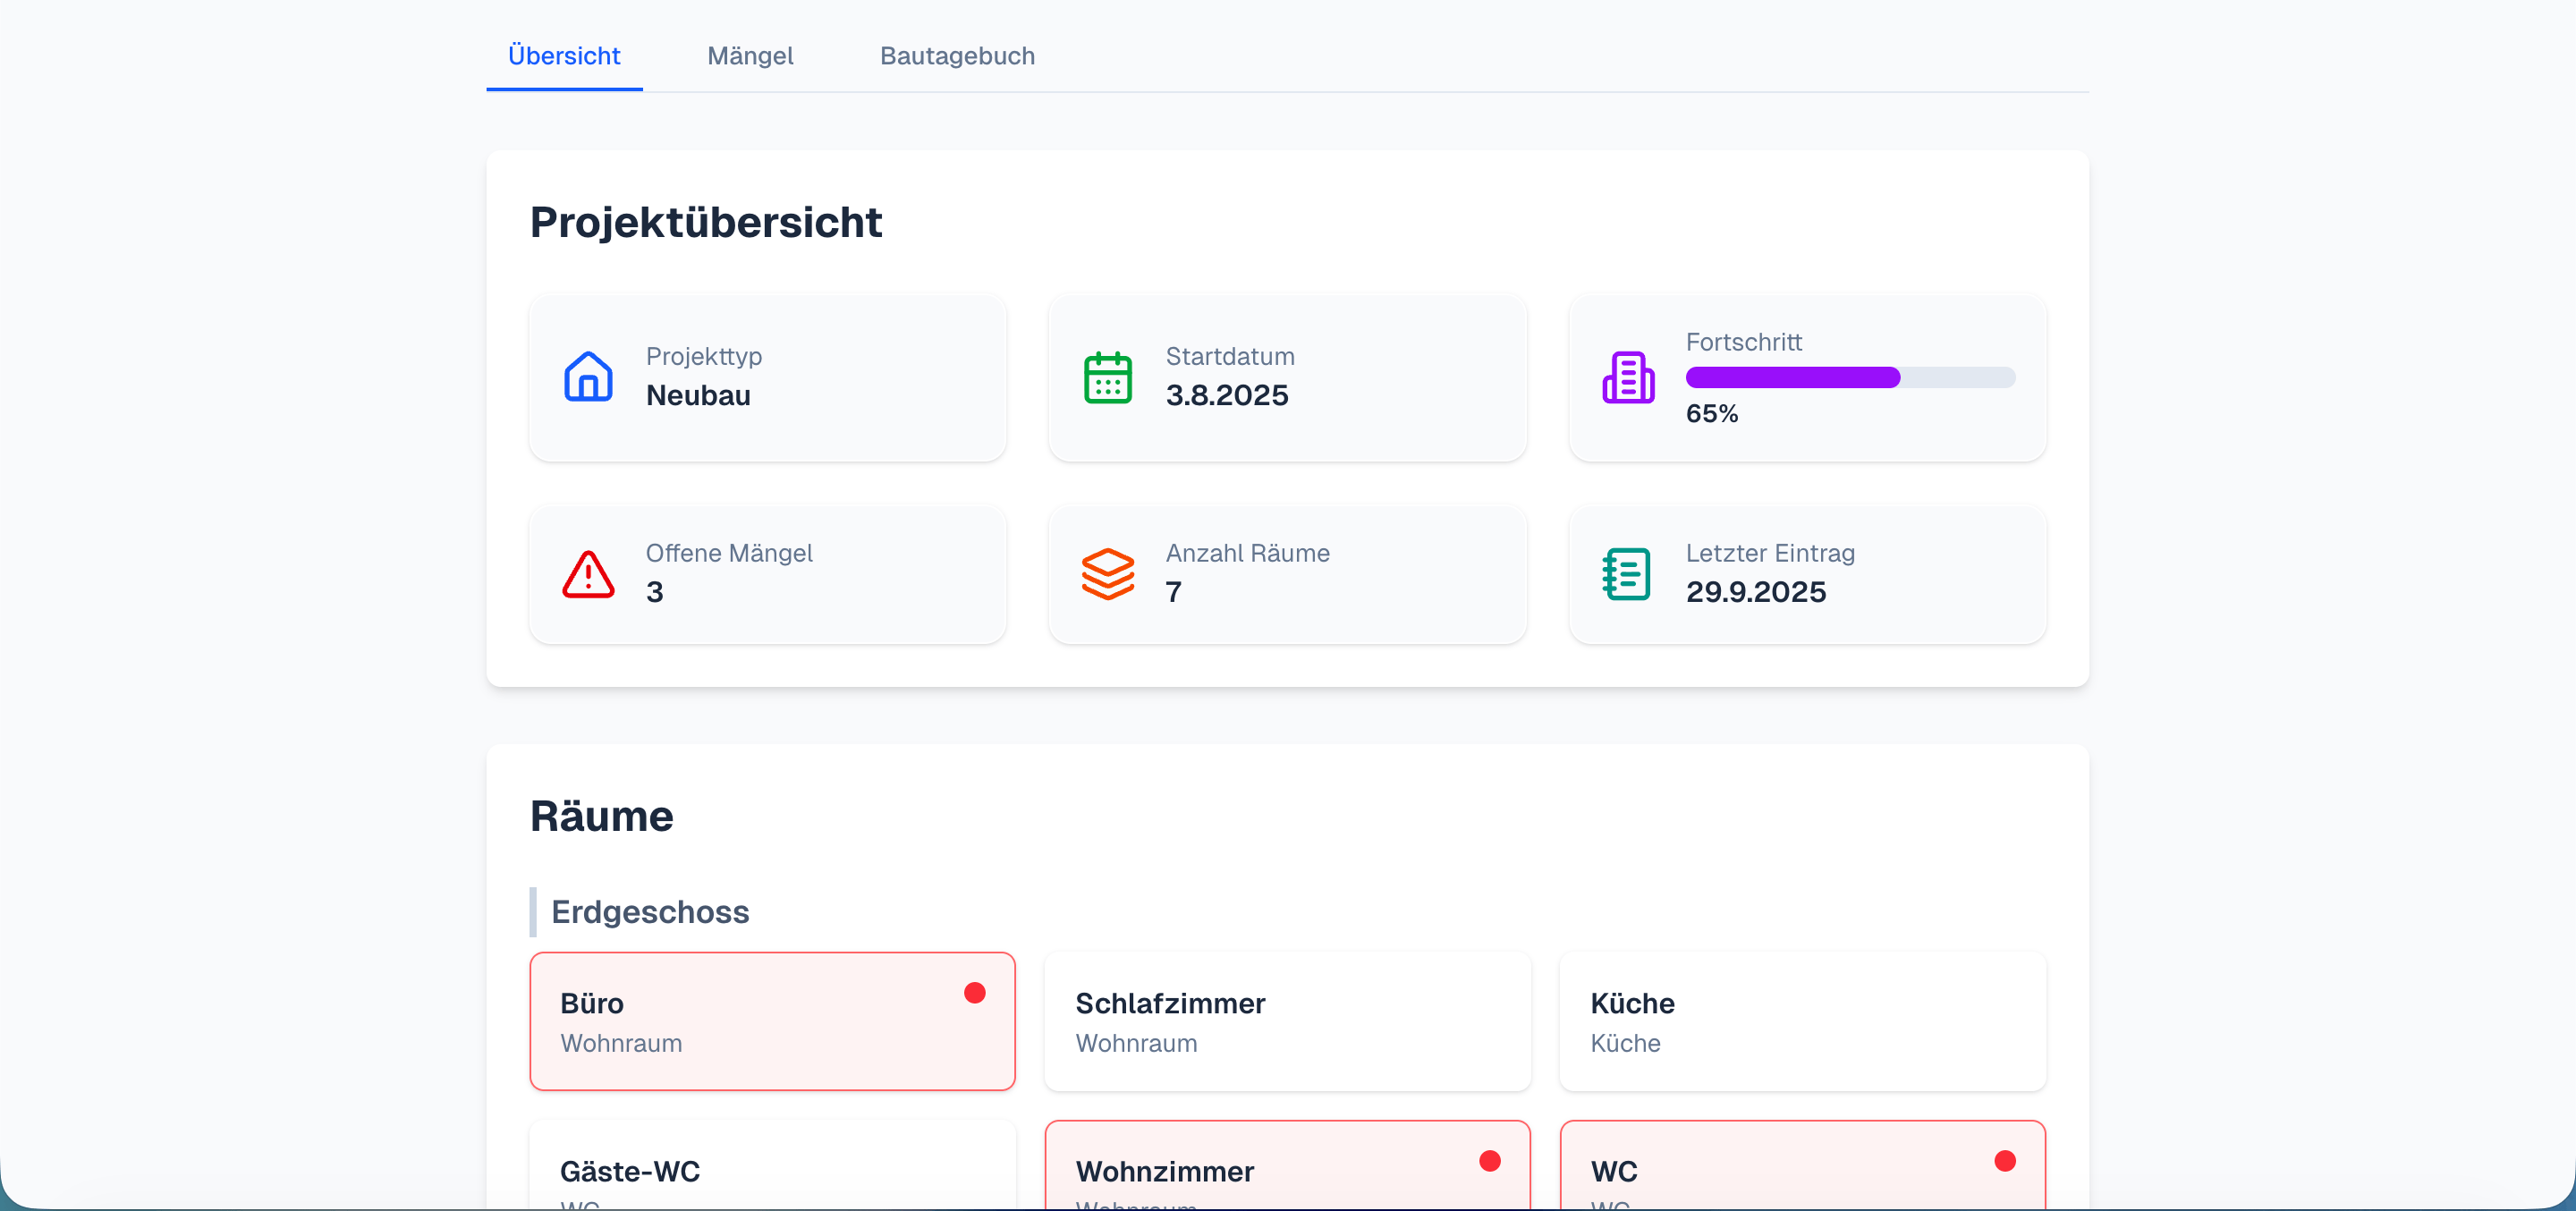Click the teal notebook Letzter Eintrag icon
This screenshot has height=1211, width=2576.
(x=1627, y=574)
